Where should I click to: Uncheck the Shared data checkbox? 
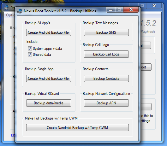(30, 54)
